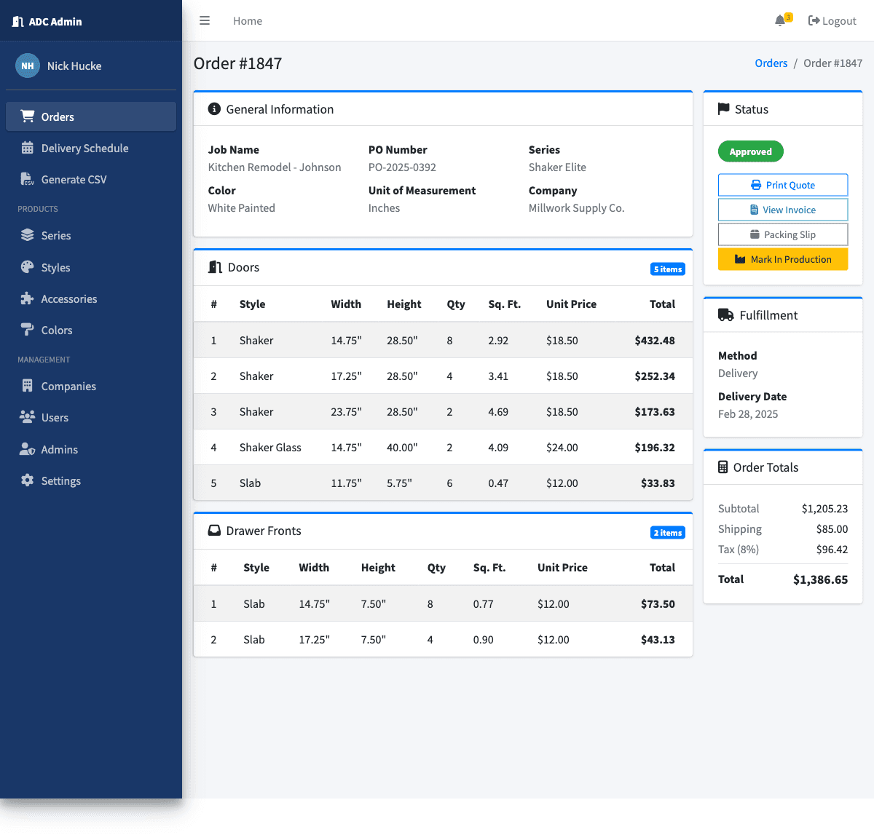The image size is (874, 840).
Task: Open Print Quote
Action: pos(783,185)
